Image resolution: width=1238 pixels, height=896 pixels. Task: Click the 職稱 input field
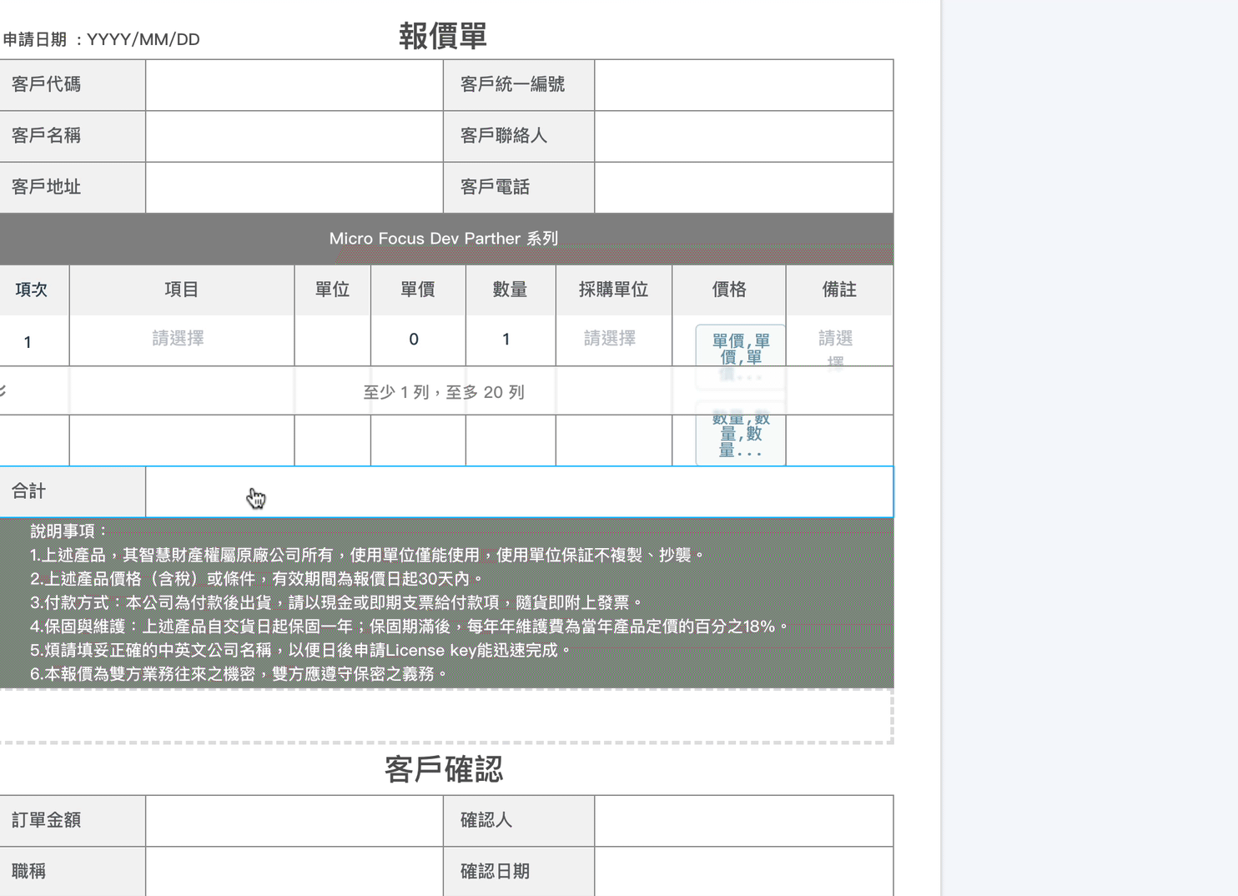[x=294, y=872]
